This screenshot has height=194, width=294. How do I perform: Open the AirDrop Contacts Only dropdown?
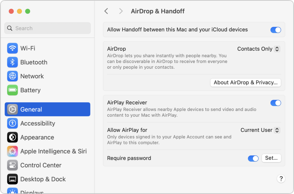[258, 49]
